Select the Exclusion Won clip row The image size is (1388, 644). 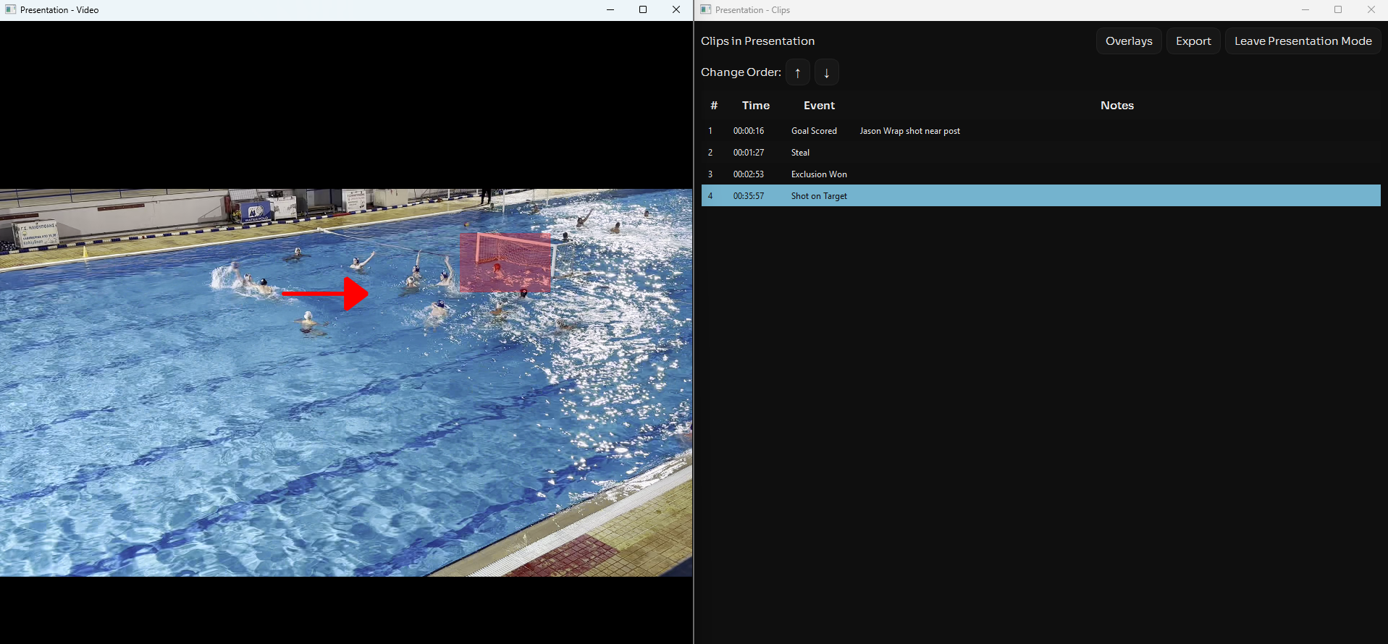click(x=1040, y=174)
